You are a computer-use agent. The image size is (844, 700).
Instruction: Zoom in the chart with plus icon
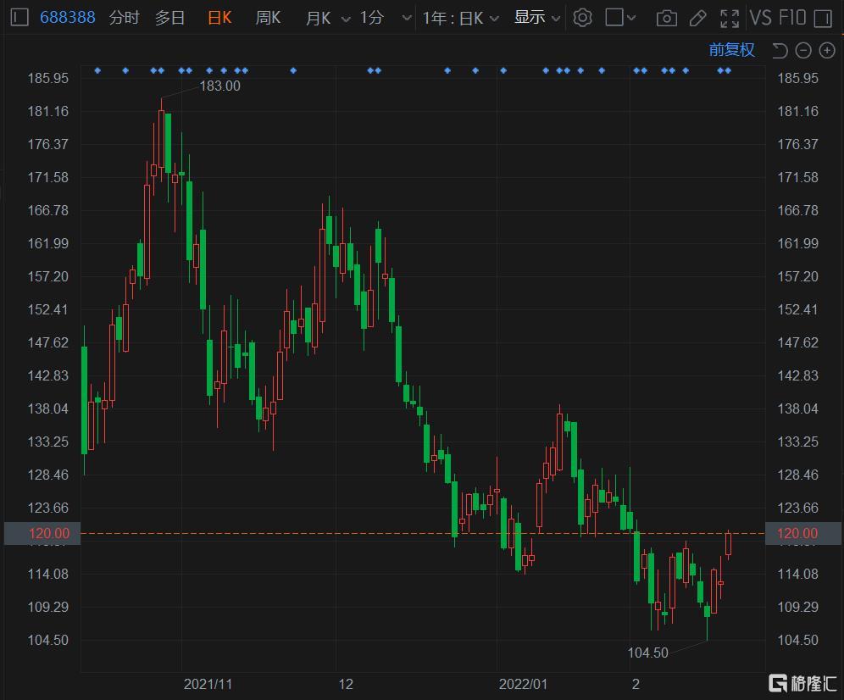point(827,51)
